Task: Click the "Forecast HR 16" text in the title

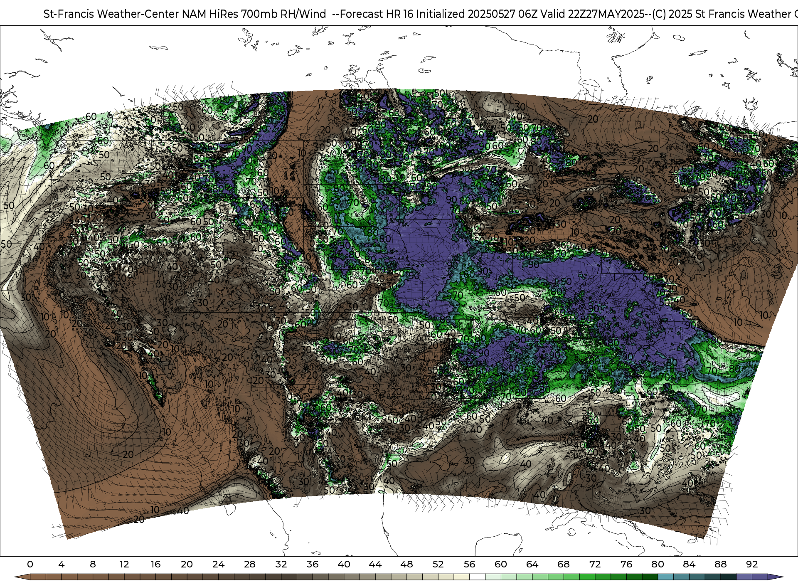Action: coord(377,14)
